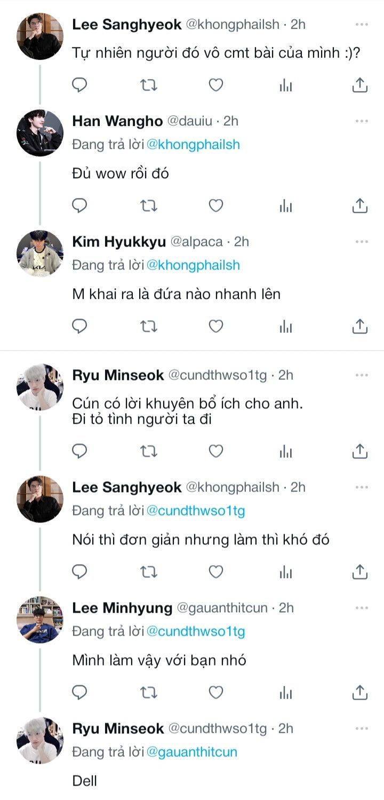Like Kim Hyukkyu's reply
This screenshot has height=800, width=384.
pos(215,326)
